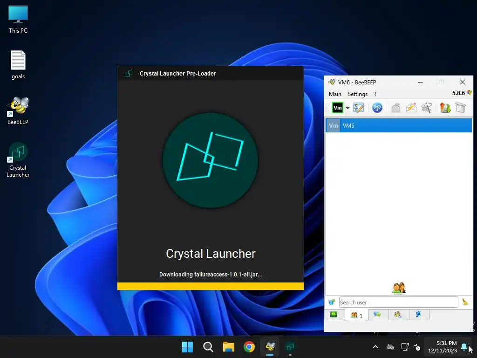Viewport: 477px width, 358px height.
Task: Switch to the groups tab in BeeBEEP
Action: click(x=398, y=315)
